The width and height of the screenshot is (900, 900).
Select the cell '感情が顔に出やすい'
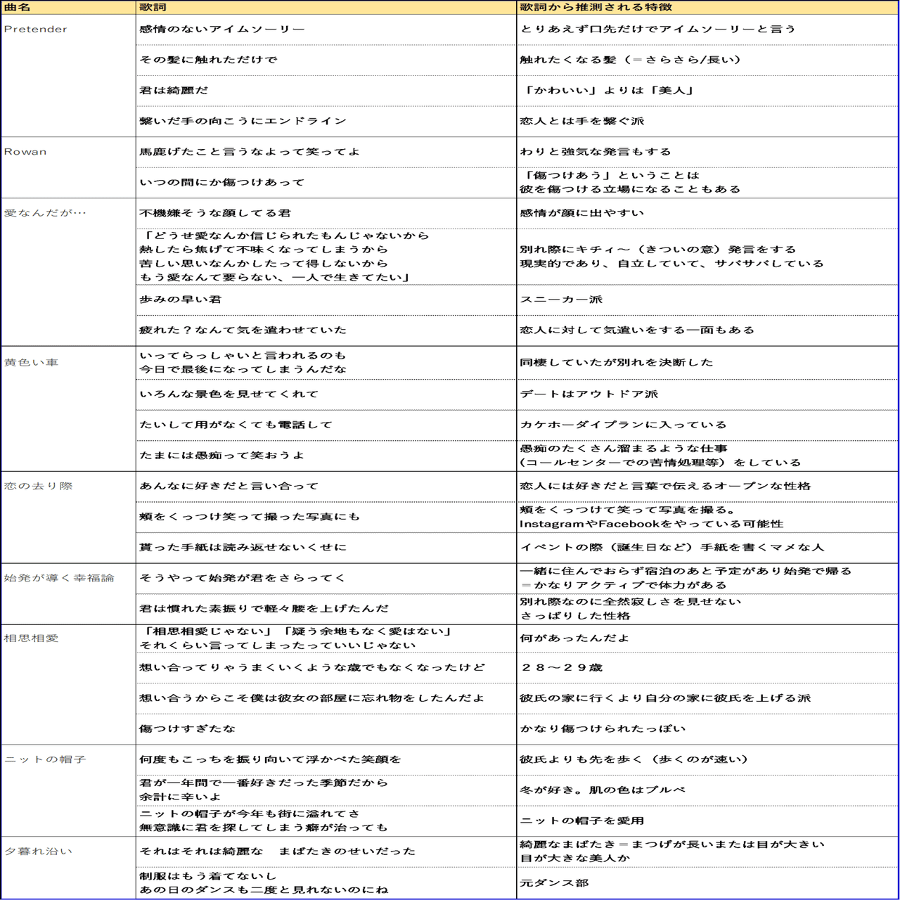coord(707,213)
